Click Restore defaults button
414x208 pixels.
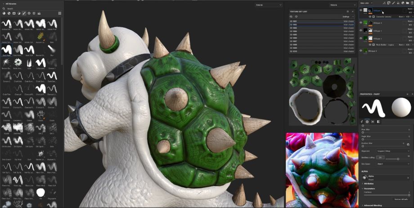(400, 199)
